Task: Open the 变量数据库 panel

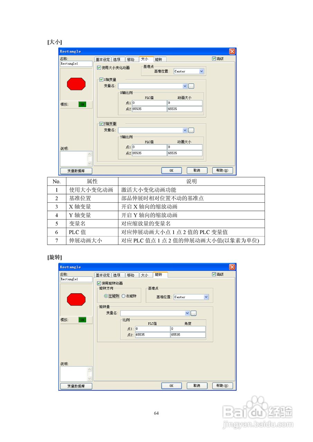Action: pyautogui.click(x=75, y=171)
